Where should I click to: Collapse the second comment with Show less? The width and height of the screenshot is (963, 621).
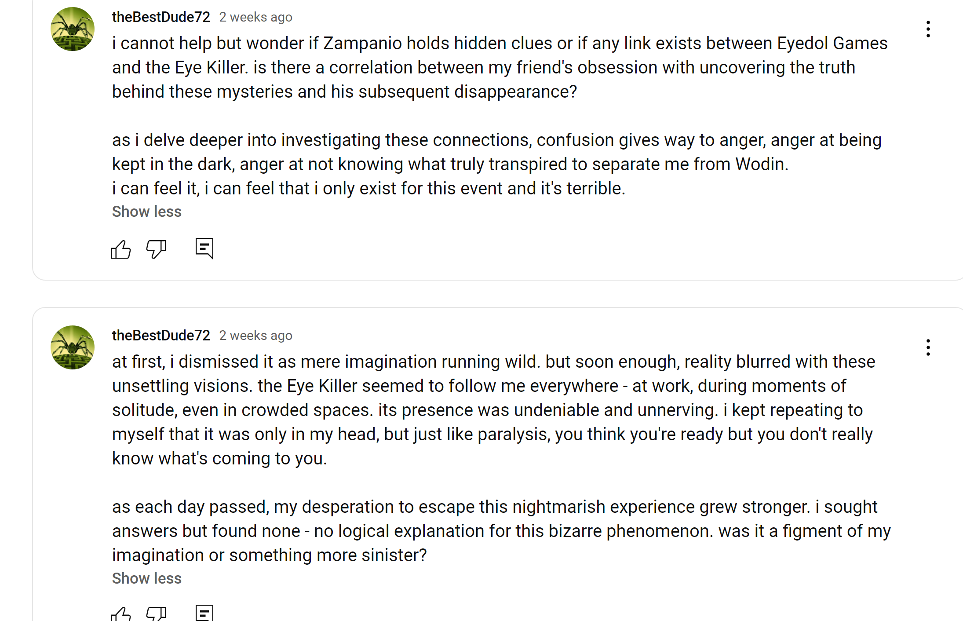(146, 578)
